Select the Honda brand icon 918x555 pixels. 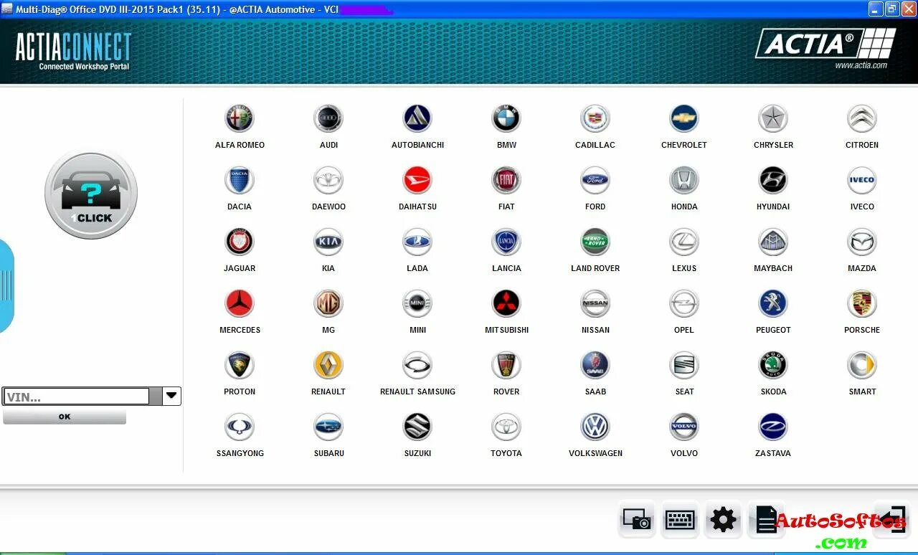[684, 180]
